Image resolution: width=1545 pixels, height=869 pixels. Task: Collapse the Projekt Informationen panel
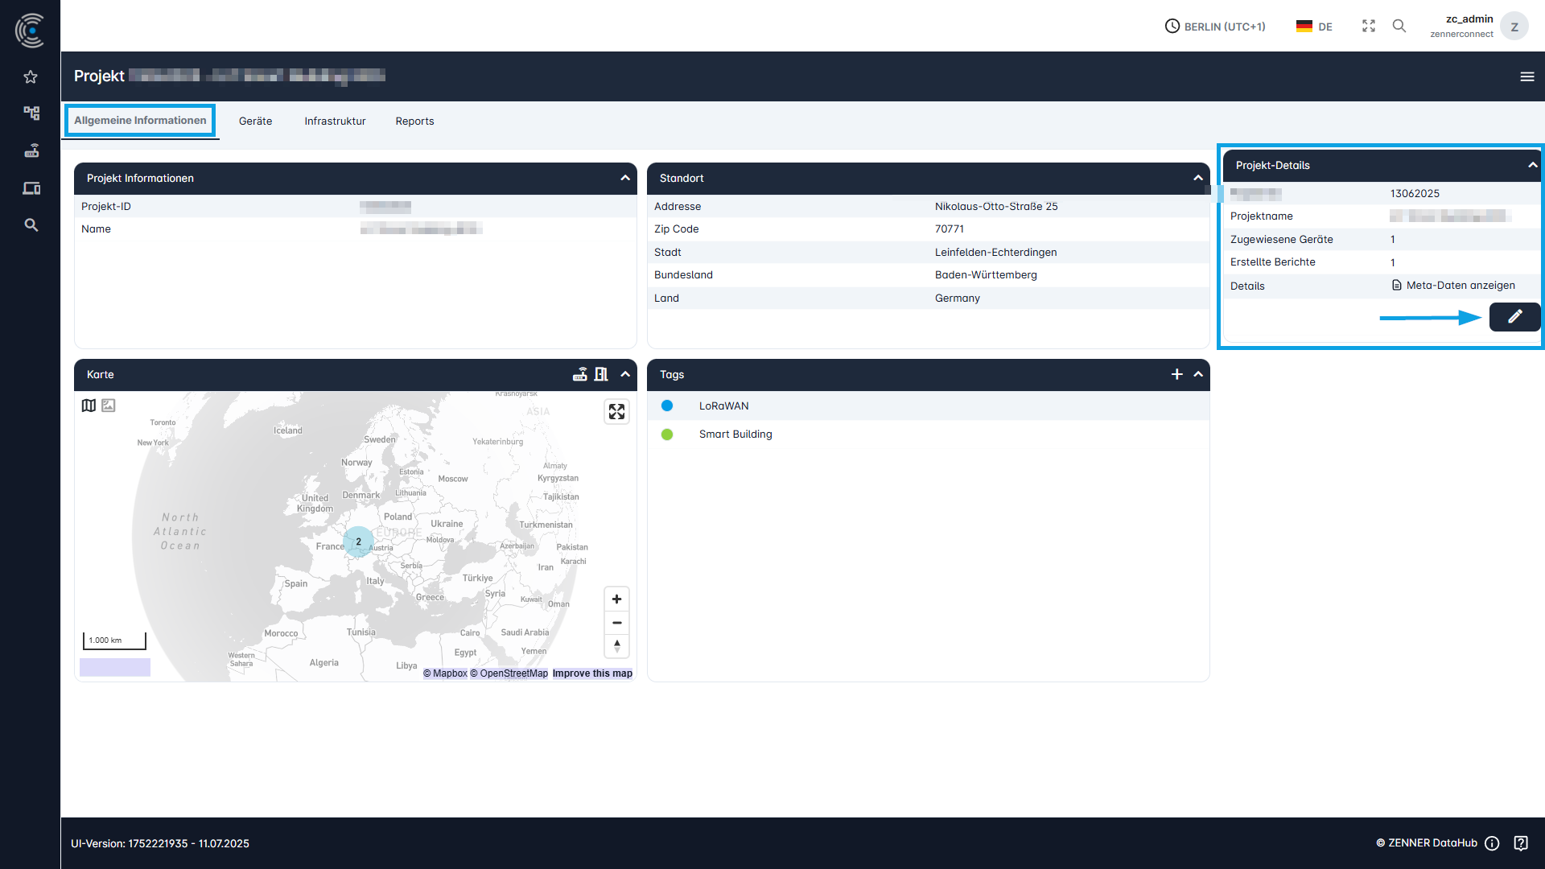click(625, 178)
